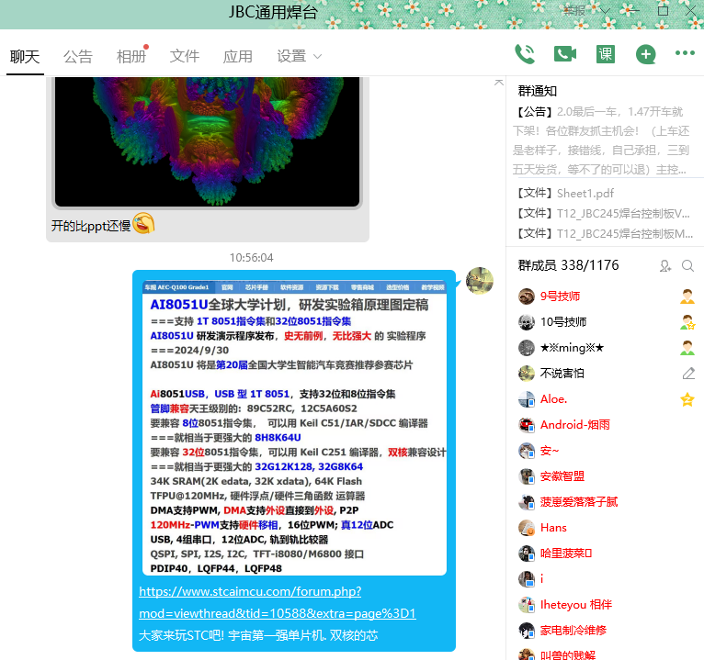
Task: Click the 10:56:04 timestamp
Action: tap(252, 257)
